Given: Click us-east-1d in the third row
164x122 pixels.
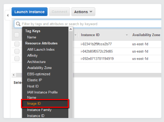Looking at the screenshot, I should tap(140, 59).
